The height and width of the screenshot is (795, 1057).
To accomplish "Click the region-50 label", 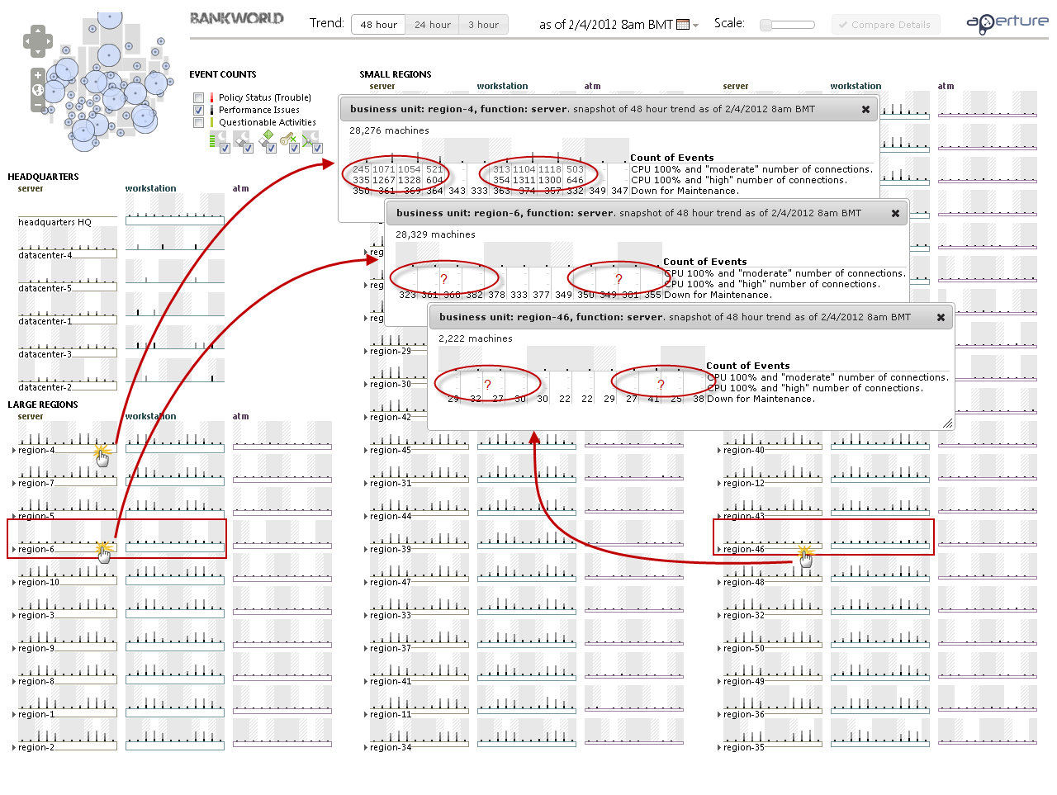I will pyautogui.click(x=744, y=649).
